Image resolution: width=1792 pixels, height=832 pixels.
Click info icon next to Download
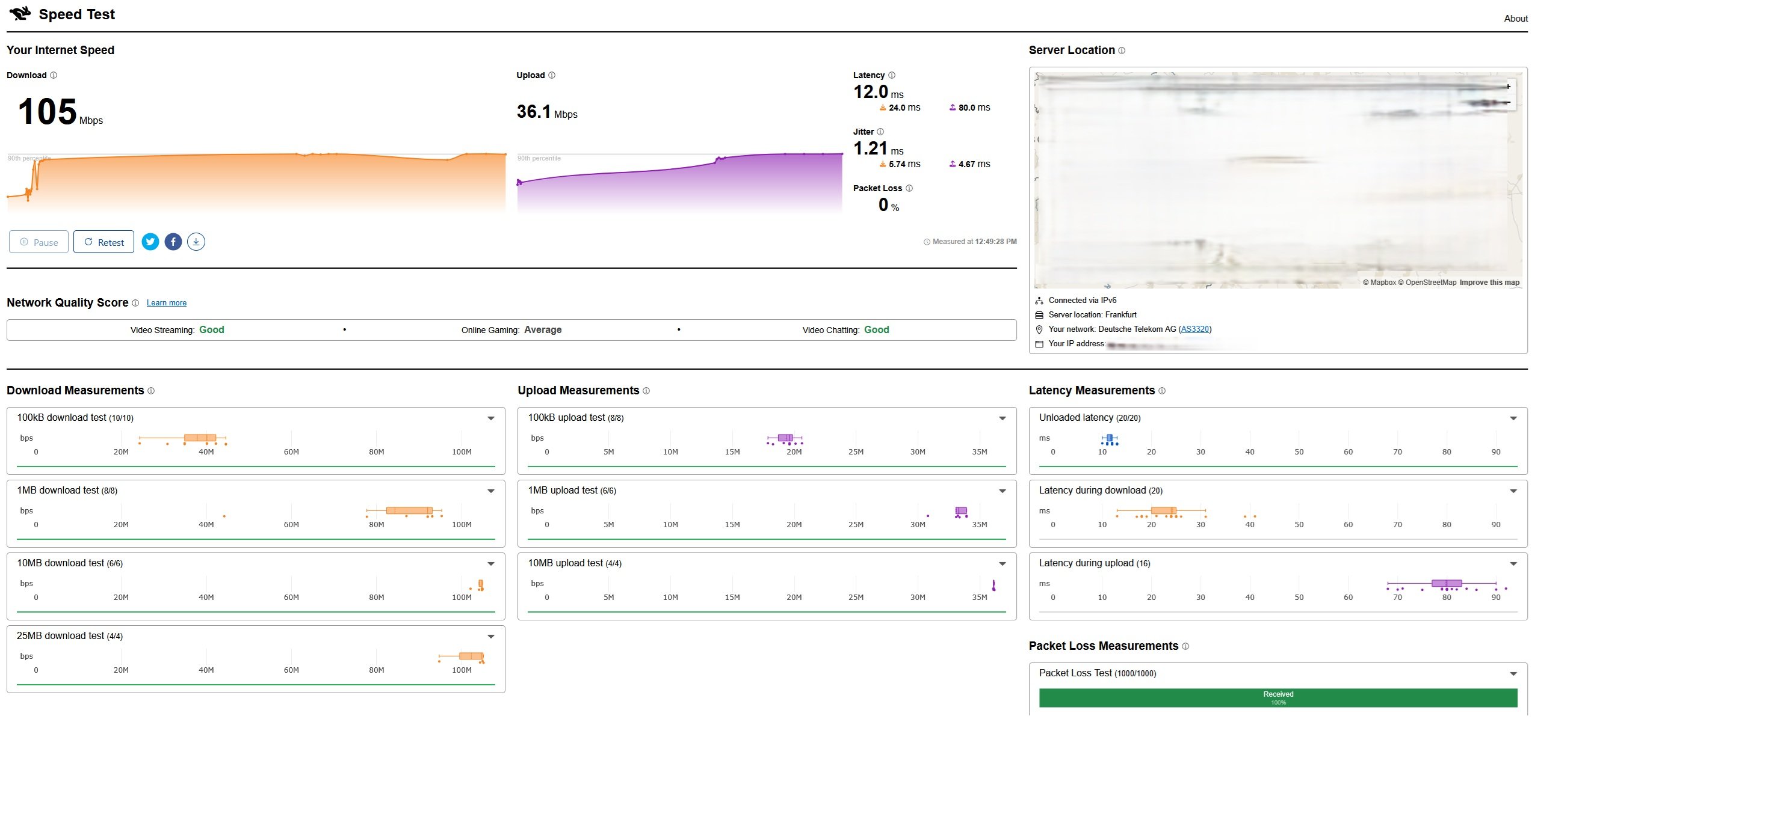pos(54,75)
